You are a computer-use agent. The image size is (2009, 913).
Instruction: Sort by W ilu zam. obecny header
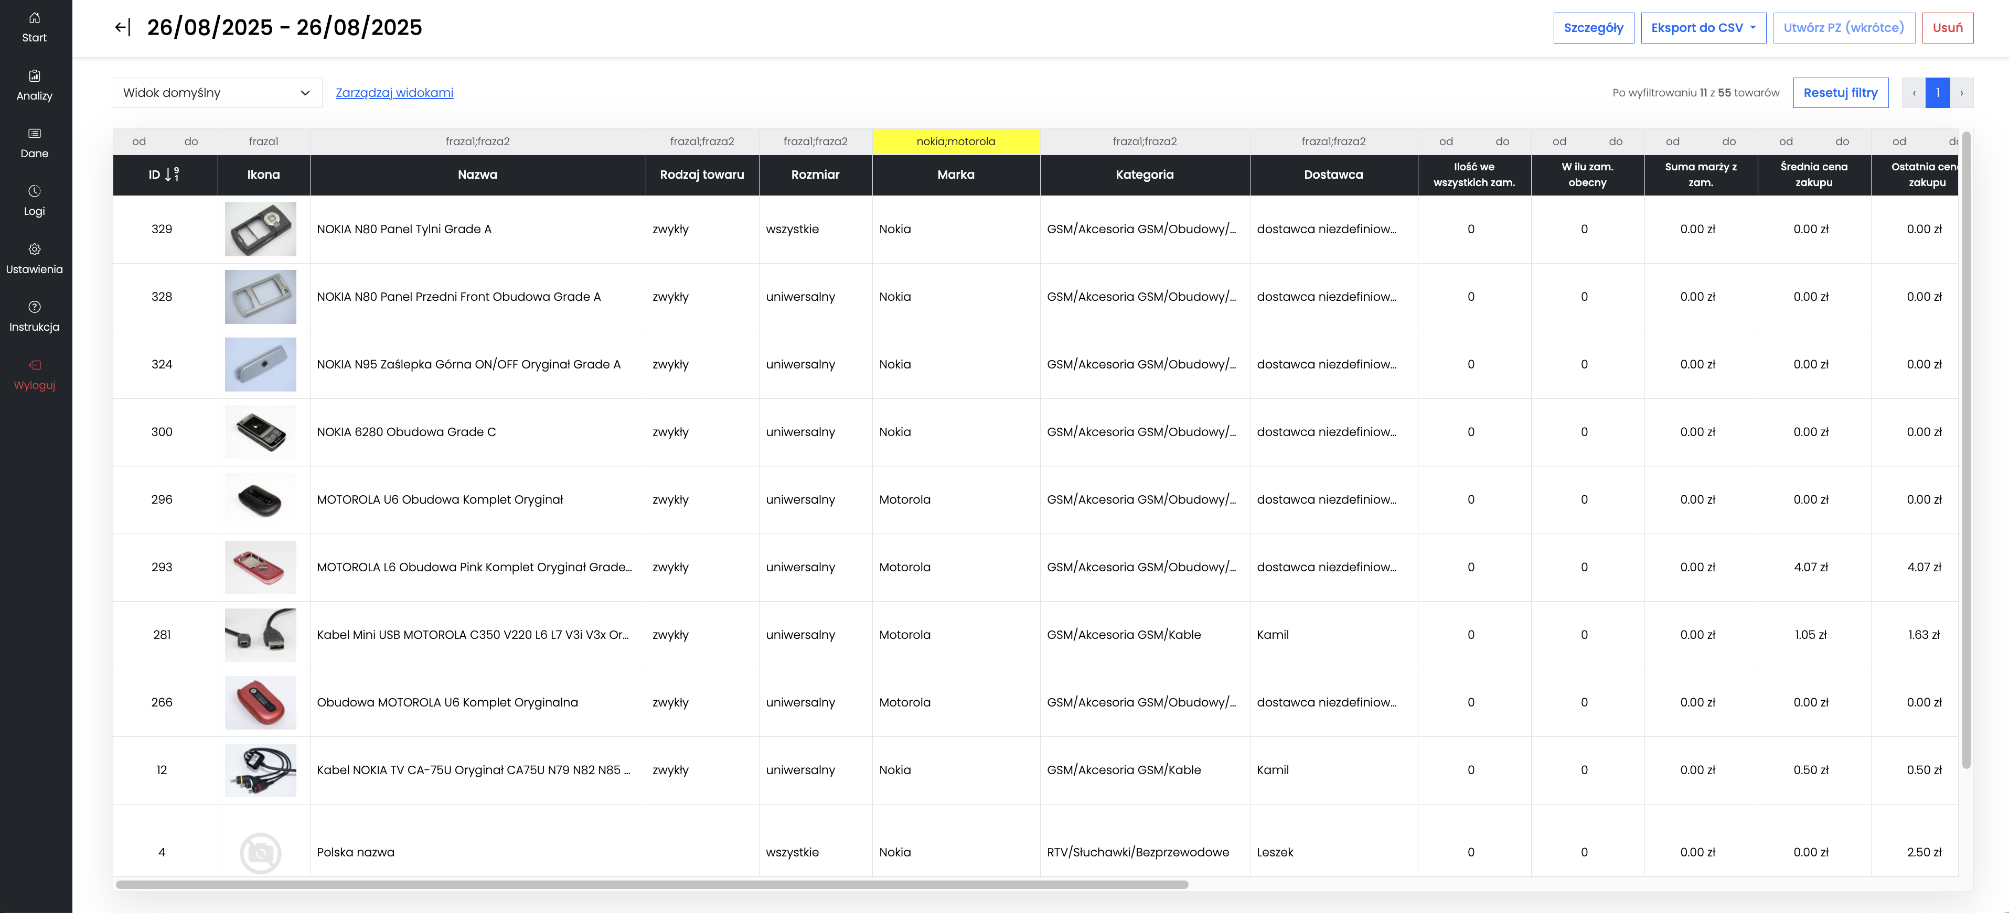(1587, 175)
